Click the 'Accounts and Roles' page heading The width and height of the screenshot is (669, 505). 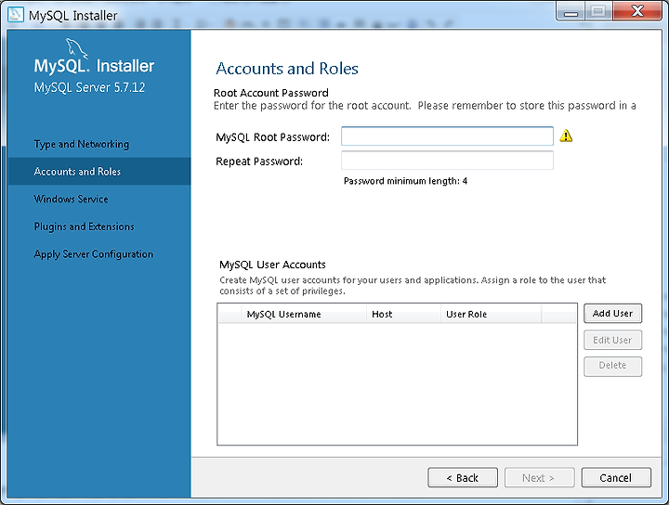click(x=287, y=69)
